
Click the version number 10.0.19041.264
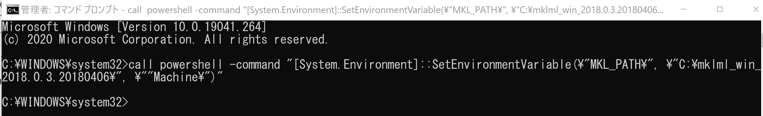click(x=219, y=27)
